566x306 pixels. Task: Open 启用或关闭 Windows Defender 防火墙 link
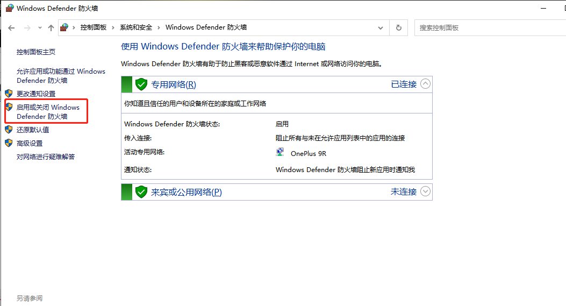[48, 112]
